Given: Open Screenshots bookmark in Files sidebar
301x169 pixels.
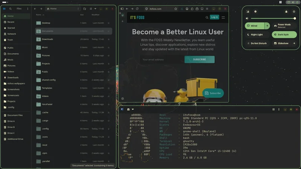Looking at the screenshot, I should [x=16, y=89].
